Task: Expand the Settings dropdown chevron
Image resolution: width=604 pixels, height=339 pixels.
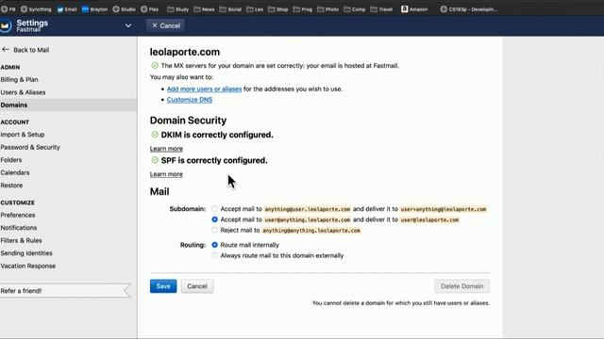Action: (128, 25)
